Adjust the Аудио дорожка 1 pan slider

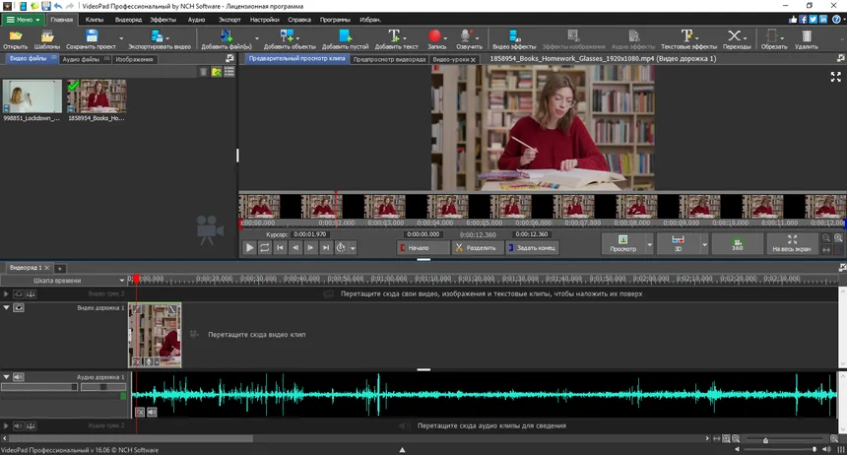(x=103, y=387)
